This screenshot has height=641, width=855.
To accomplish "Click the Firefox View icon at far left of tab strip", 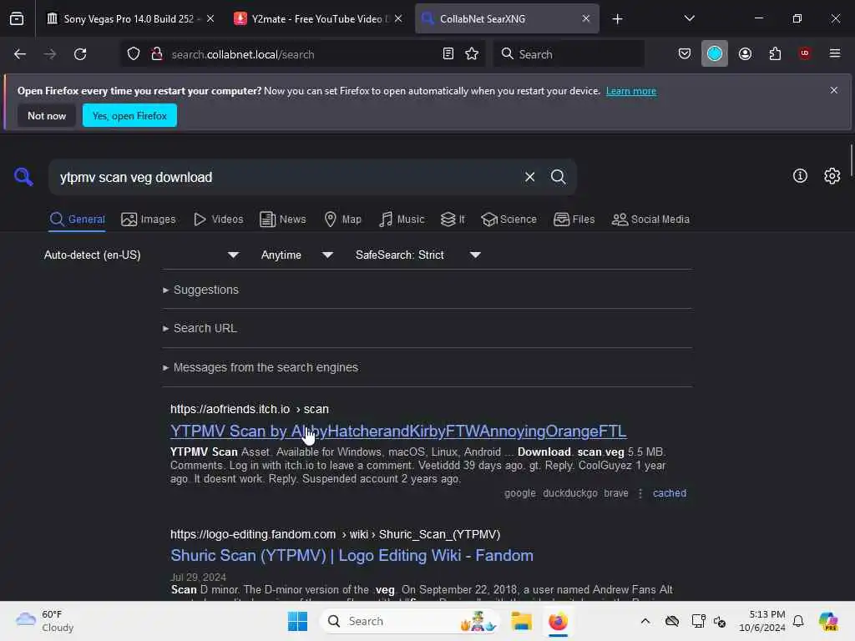I will [x=17, y=19].
